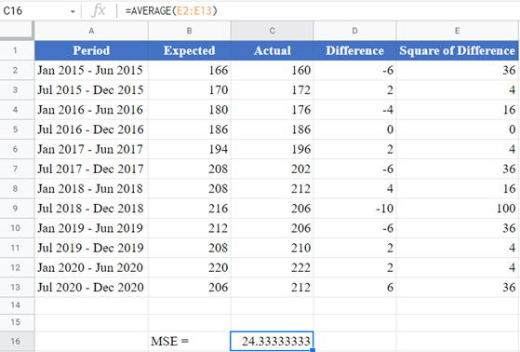Click Square of Difference 36 in row 2

(458, 70)
